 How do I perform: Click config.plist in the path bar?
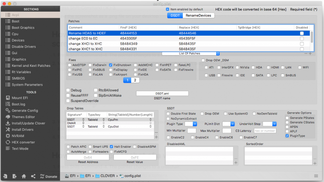click(130, 176)
